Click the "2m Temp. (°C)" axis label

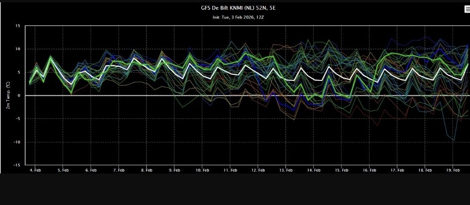(x=8, y=95)
